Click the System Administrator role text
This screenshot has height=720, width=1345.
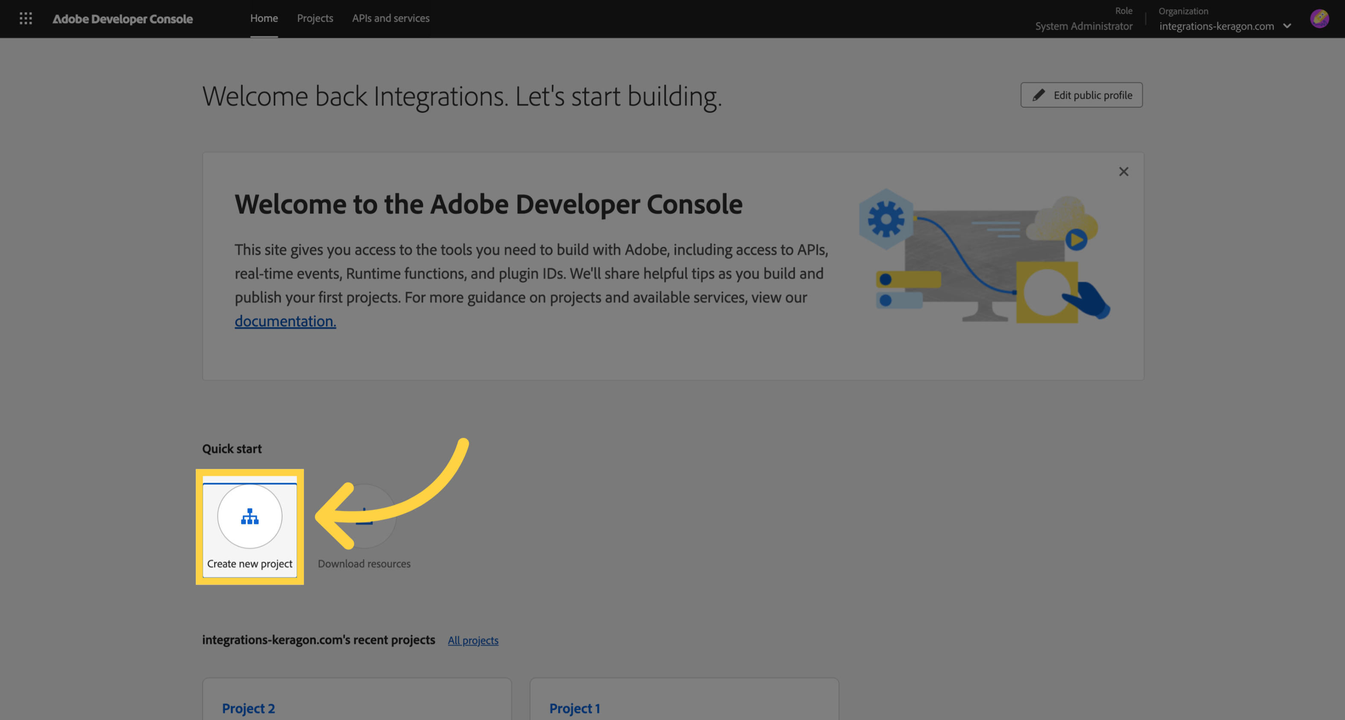coord(1083,26)
